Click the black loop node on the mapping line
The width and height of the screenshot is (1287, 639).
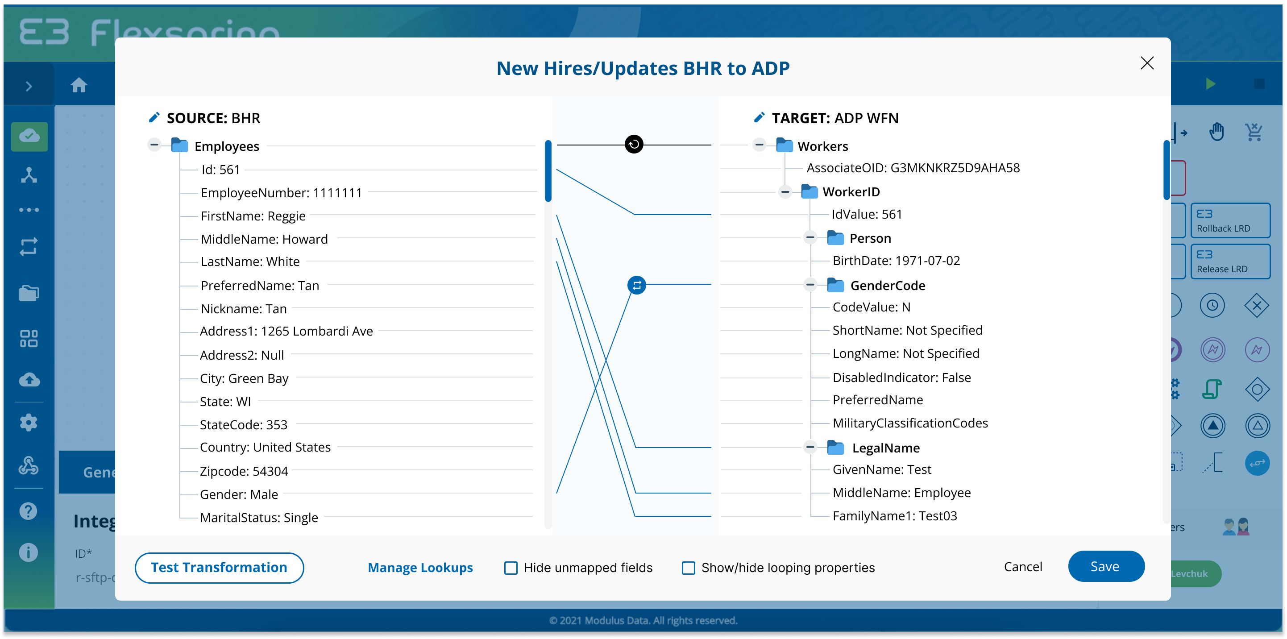634,145
